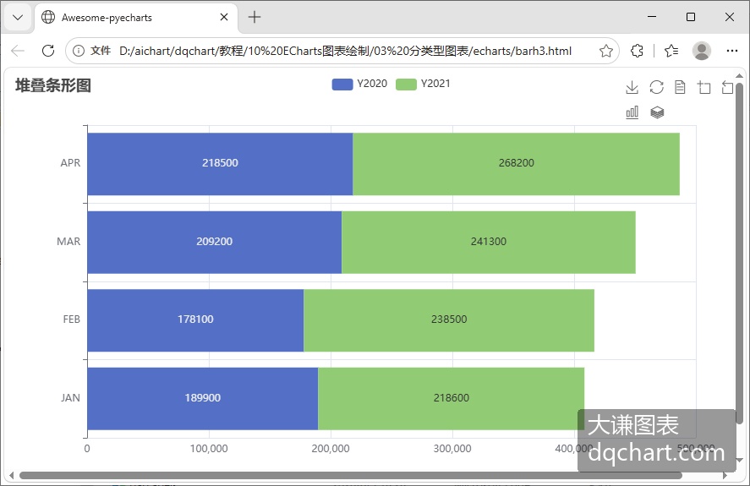
Task: Click the JAN axis label
Action: point(70,398)
